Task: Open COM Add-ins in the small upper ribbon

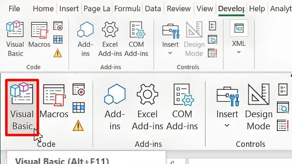Action: (136, 39)
